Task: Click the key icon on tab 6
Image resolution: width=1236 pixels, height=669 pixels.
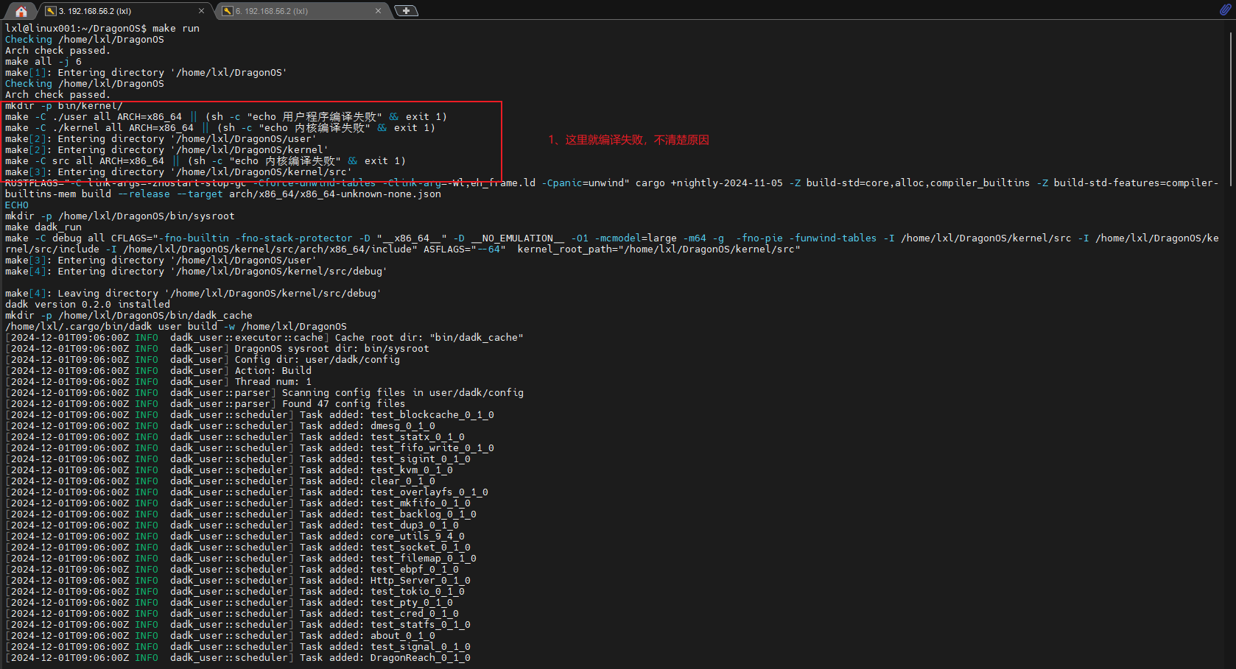Action: 228,11
